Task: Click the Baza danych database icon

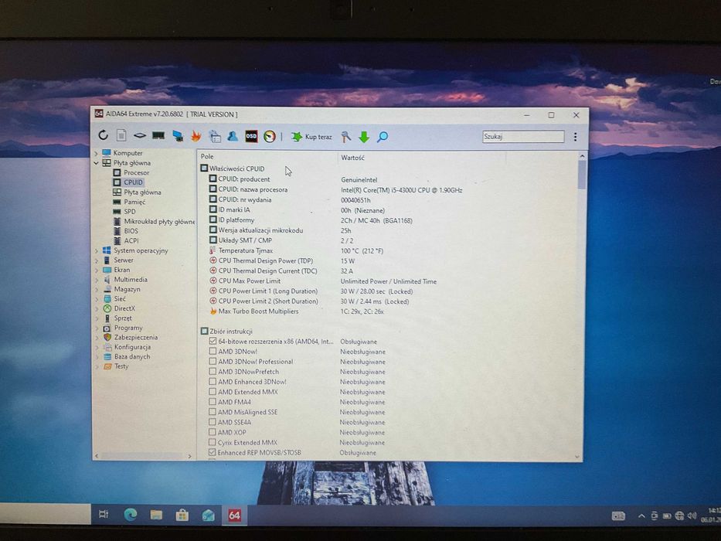Action: click(107, 356)
